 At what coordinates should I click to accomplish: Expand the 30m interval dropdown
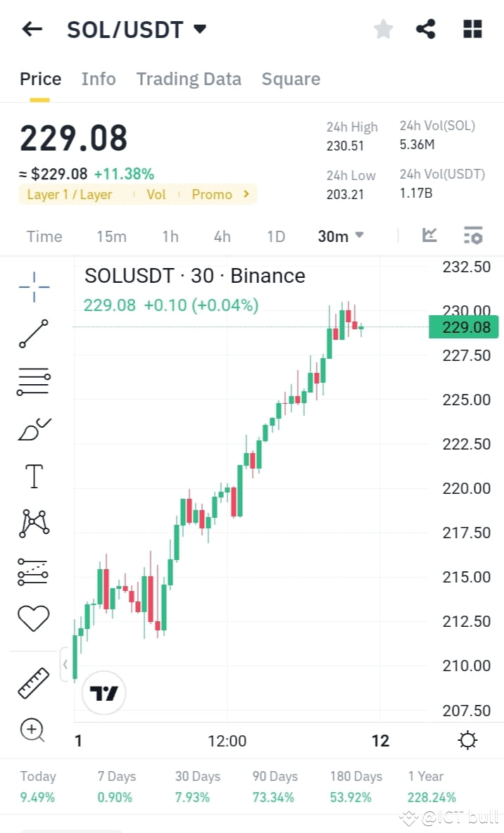340,236
